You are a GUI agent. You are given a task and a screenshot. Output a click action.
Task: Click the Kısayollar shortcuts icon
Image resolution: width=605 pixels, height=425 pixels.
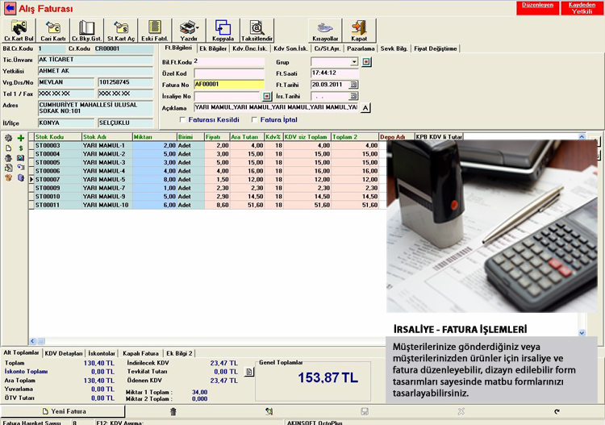coord(324,30)
